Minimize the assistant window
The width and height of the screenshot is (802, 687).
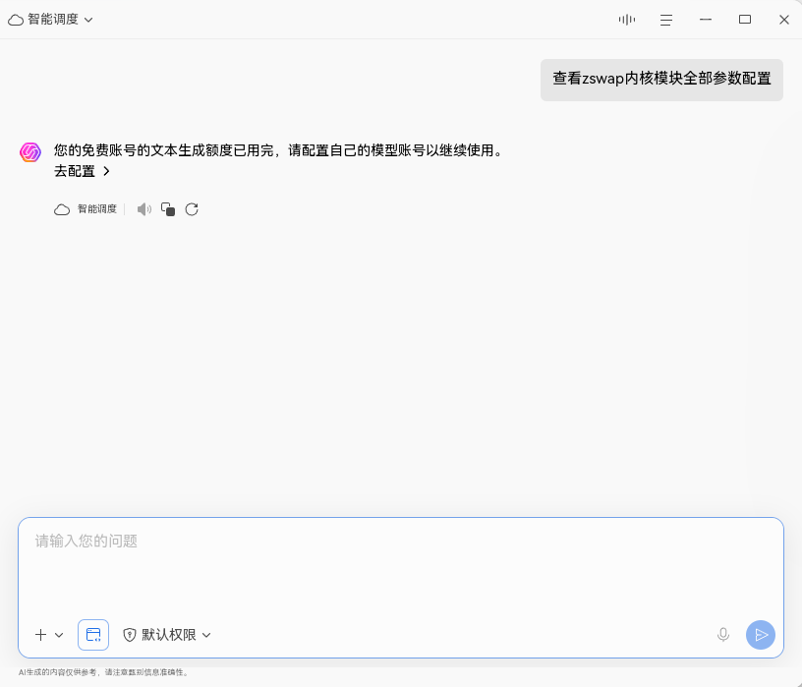[706, 20]
